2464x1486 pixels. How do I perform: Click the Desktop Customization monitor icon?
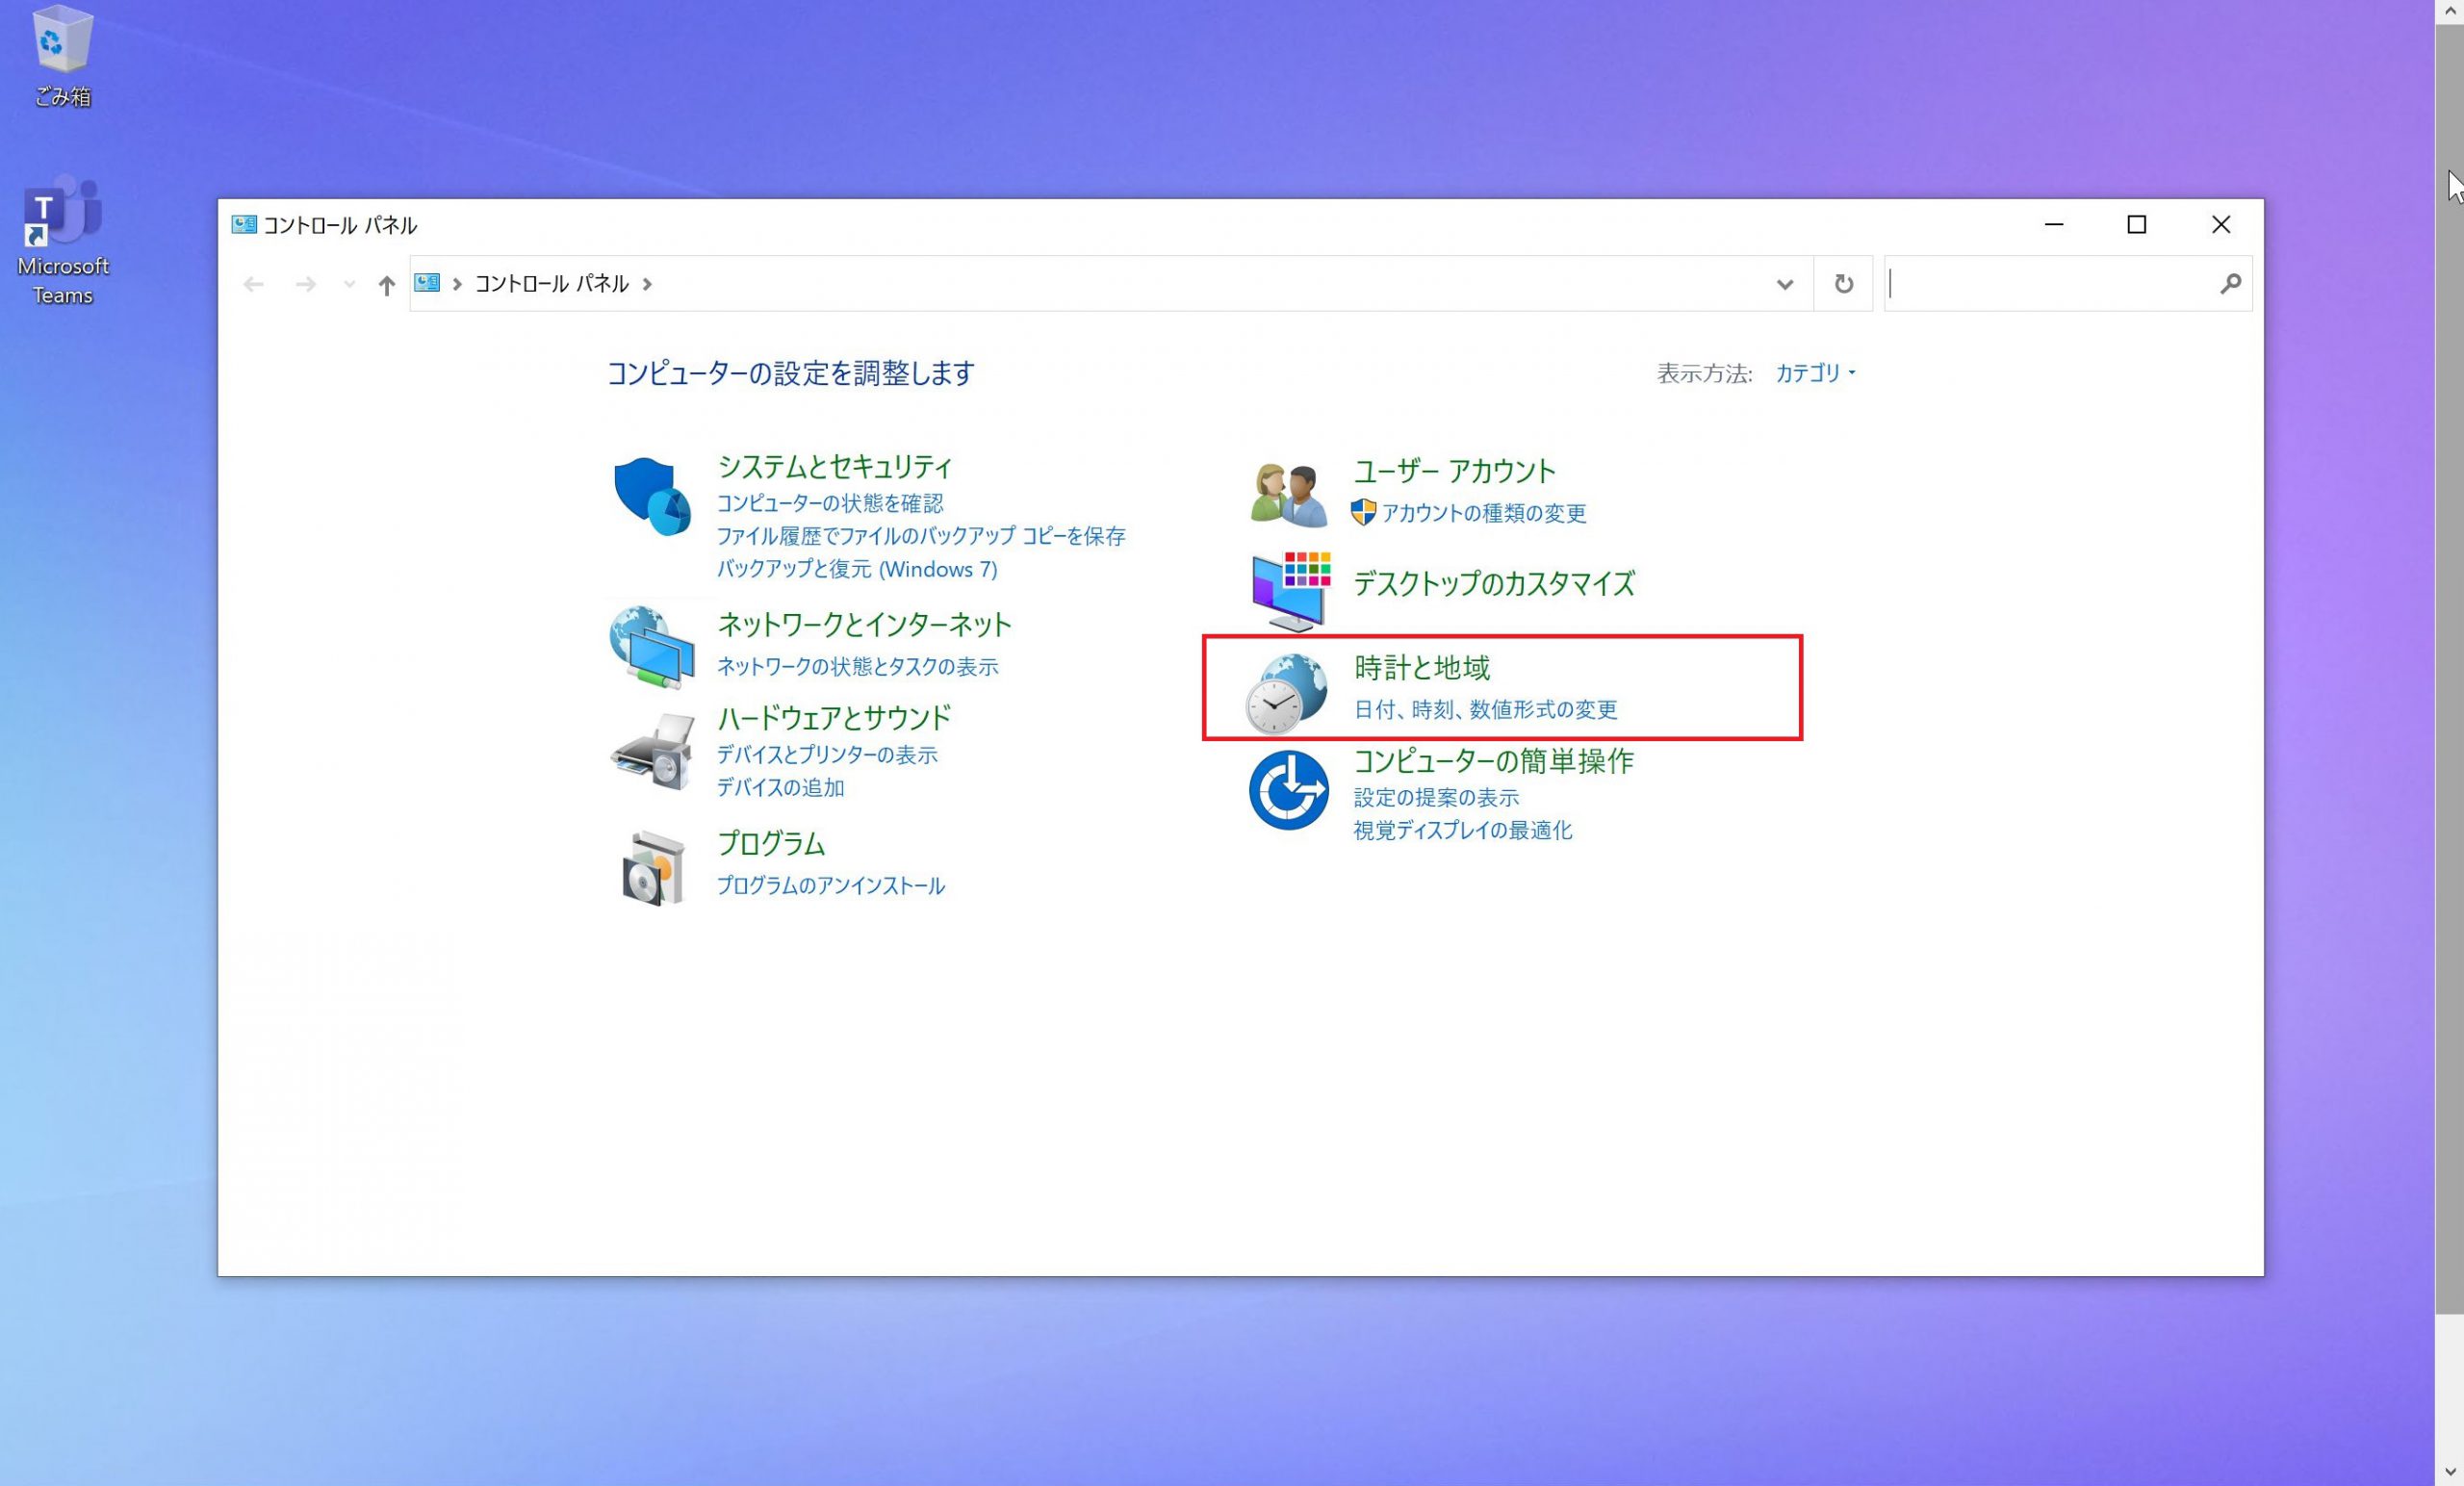(1290, 590)
